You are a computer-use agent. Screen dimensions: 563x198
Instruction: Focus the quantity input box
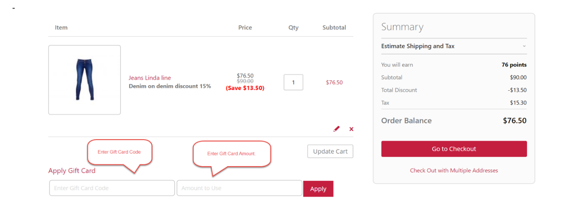(x=293, y=82)
